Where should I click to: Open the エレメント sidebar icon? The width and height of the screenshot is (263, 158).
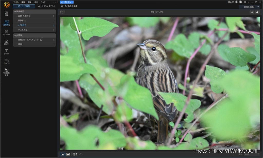[x=7, y=61]
